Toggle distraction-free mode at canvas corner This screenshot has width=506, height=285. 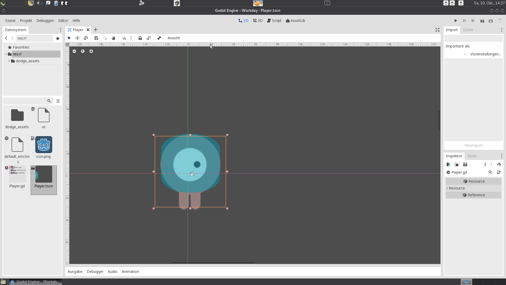437,30
